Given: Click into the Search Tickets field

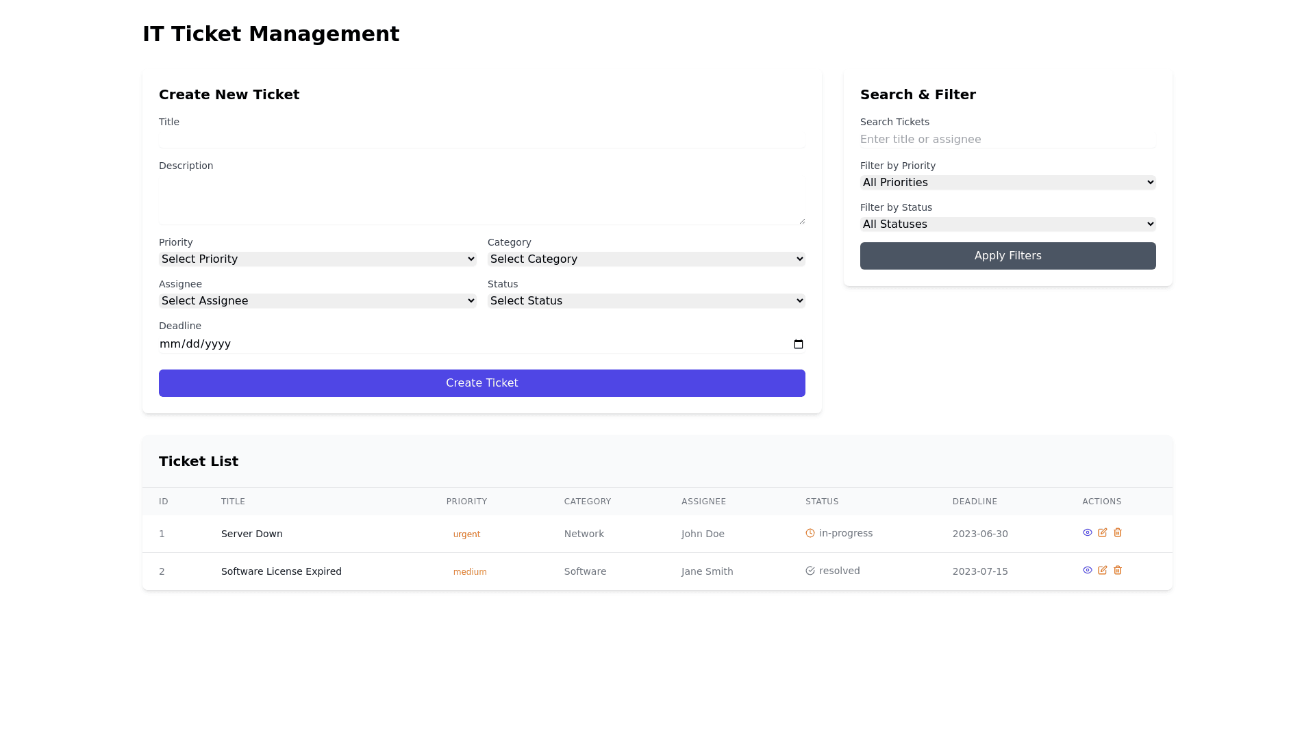Looking at the screenshot, I should pos(1007,140).
